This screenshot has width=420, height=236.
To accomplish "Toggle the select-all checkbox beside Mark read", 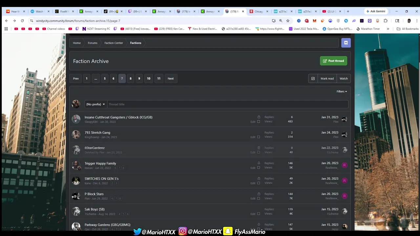I will tap(313, 79).
